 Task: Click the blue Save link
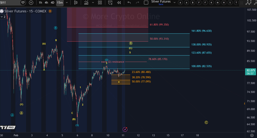[161, 4]
